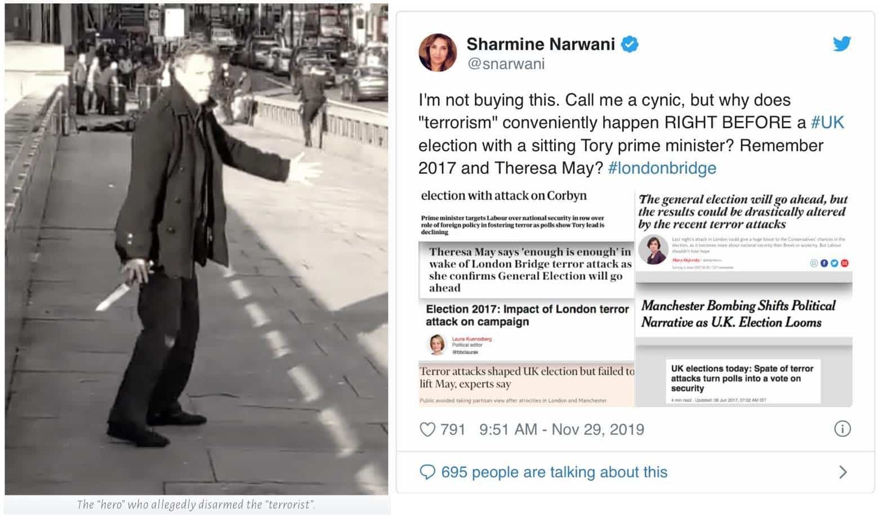Open the #londonbridge hashtag
Viewport: 883px width, 517px height.
tap(662, 168)
